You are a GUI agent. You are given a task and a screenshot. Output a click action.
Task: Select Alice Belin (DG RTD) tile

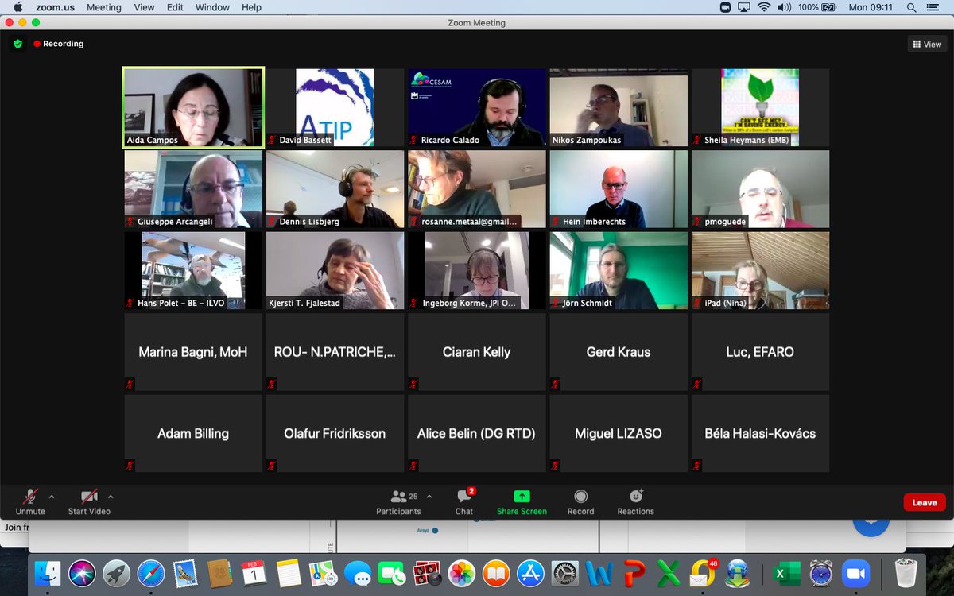point(477,433)
